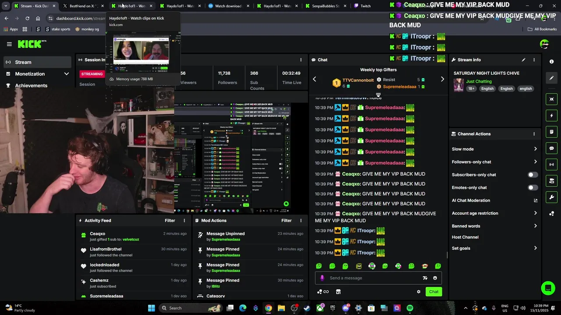Open the green support chat bubble
561x315 pixels.
point(547,288)
